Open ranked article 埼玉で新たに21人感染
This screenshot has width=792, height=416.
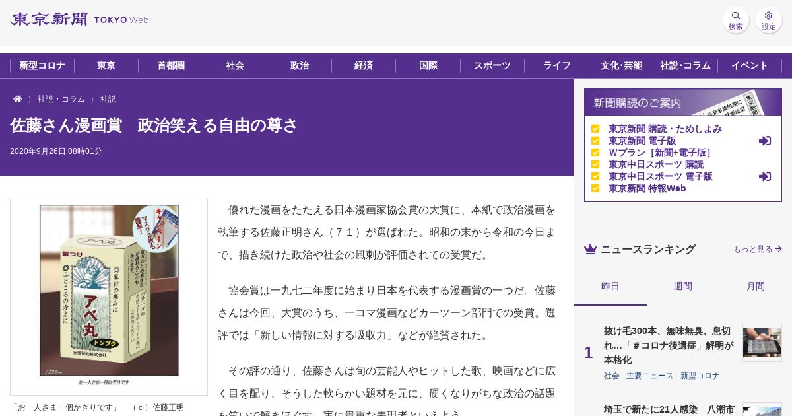pyautogui.click(x=669, y=409)
